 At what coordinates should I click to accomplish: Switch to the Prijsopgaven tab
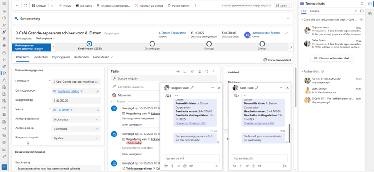(61, 57)
